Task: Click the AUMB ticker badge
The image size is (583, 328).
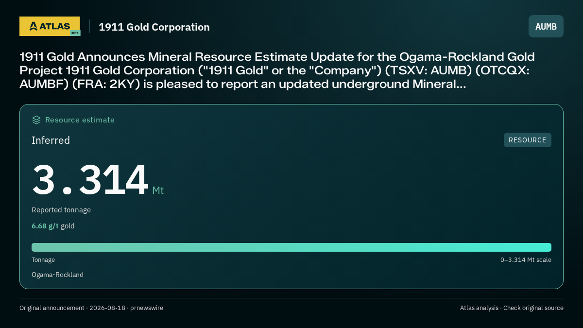Action: click(x=546, y=26)
